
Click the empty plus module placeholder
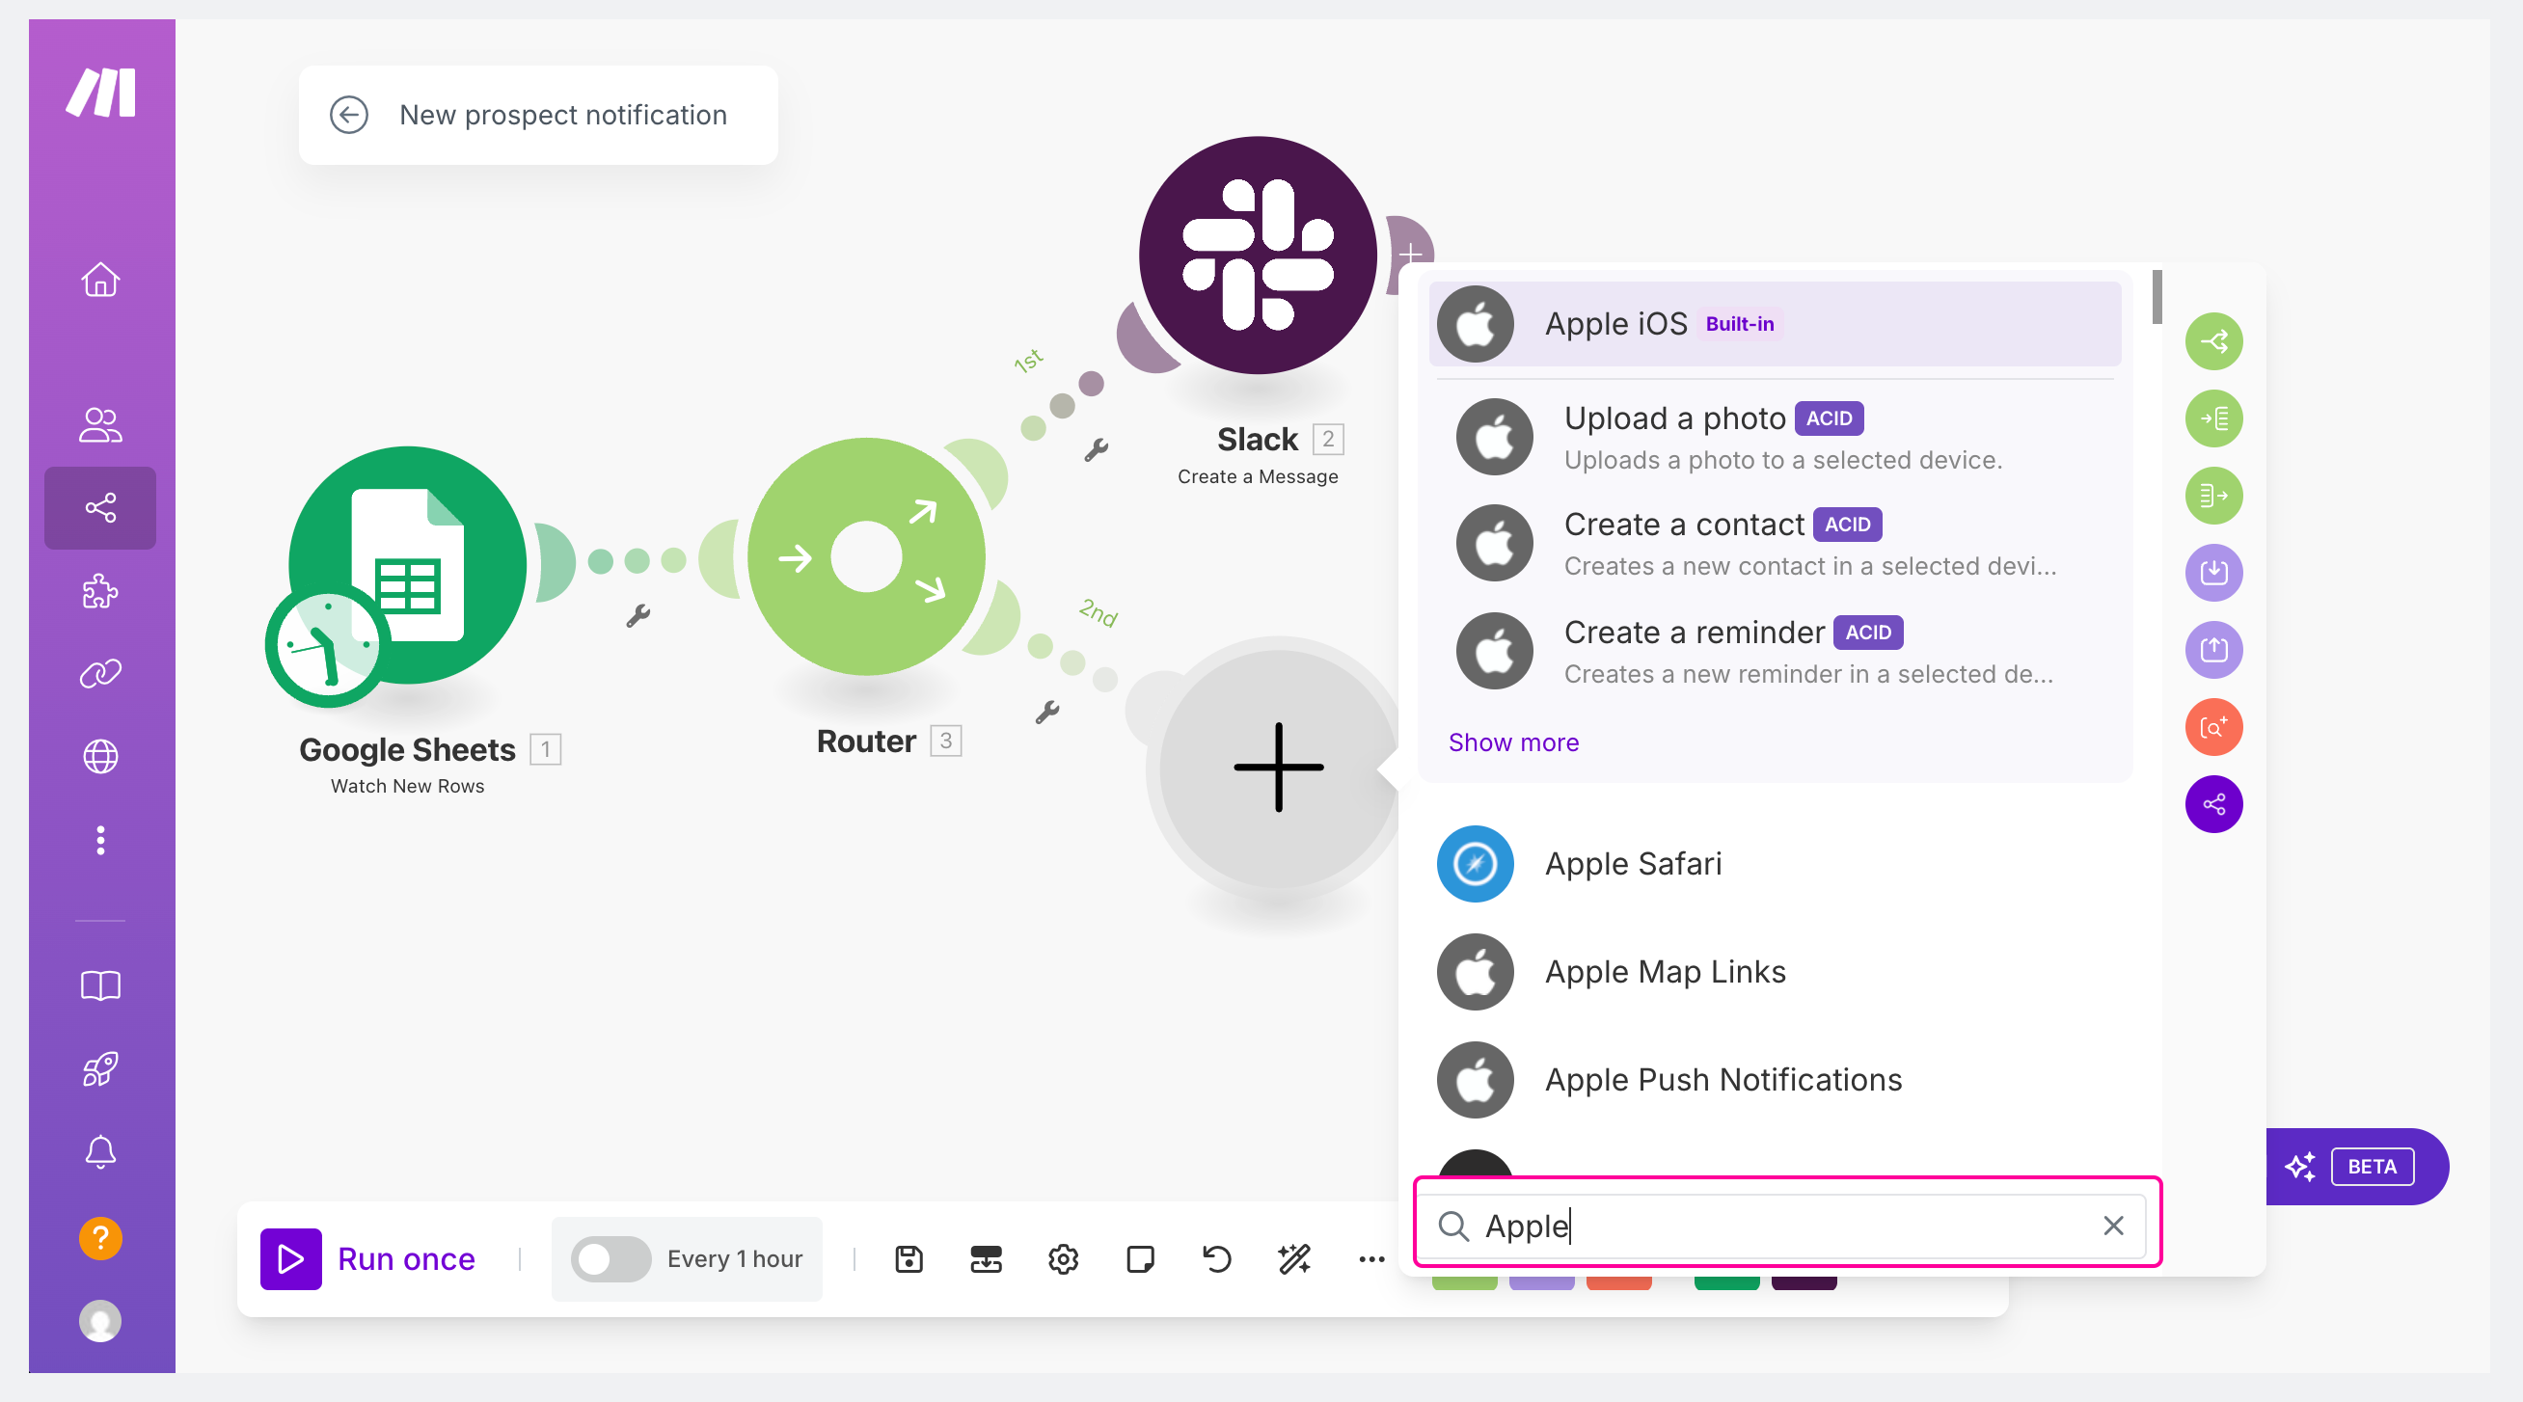1278,767
